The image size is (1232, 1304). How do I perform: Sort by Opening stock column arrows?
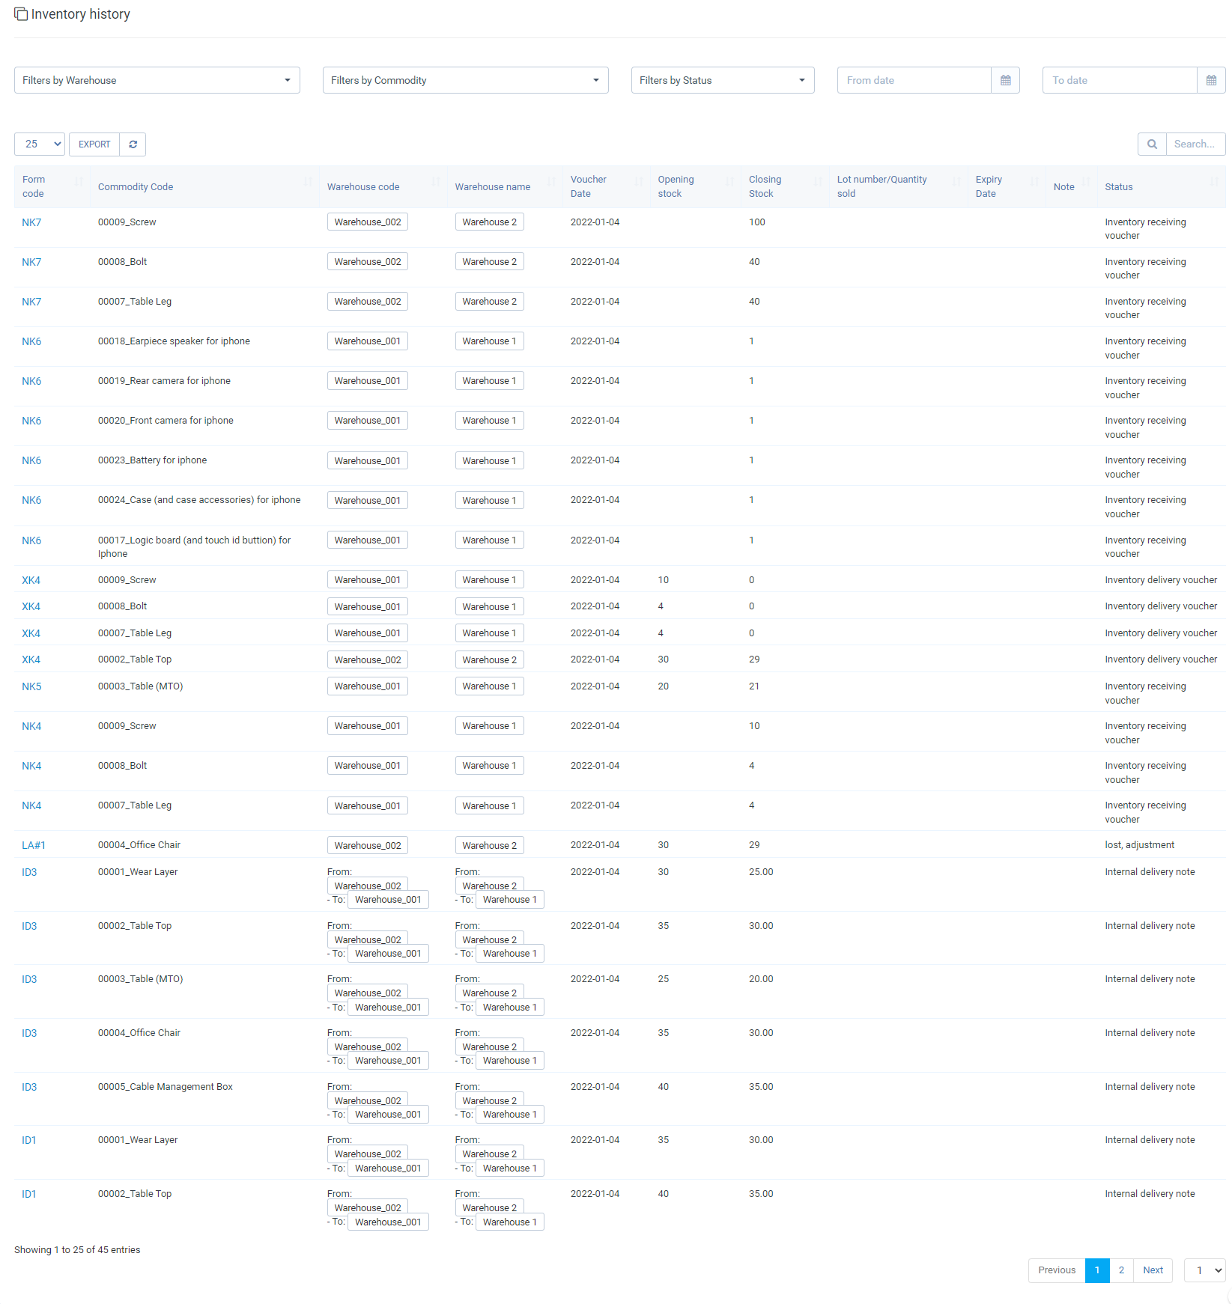[729, 181]
